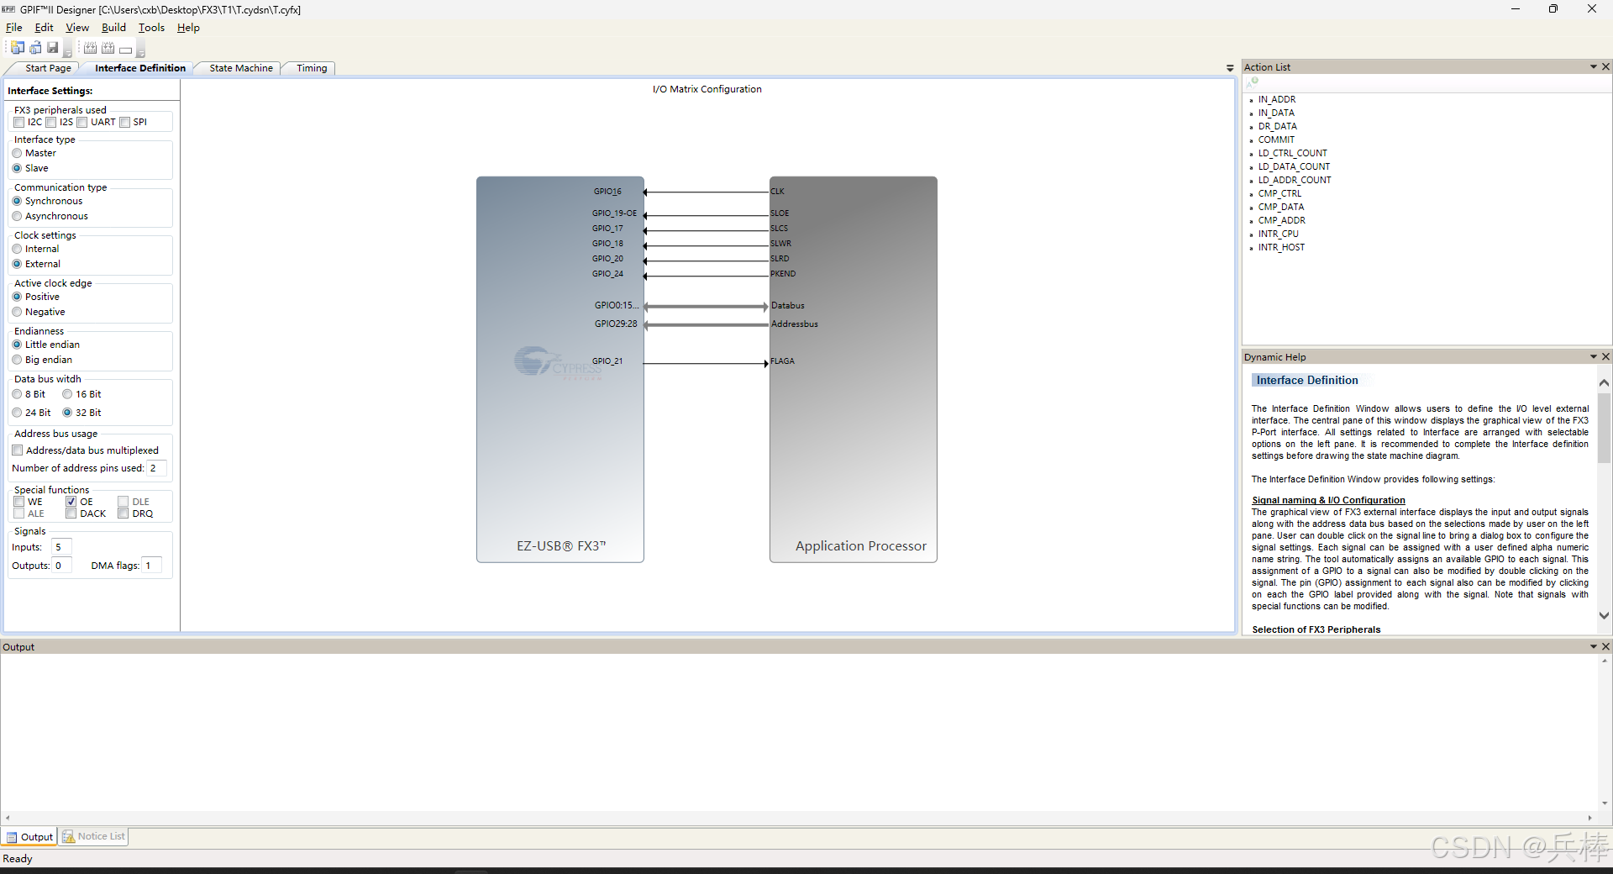Select 8 Bit data bus width

(x=17, y=394)
